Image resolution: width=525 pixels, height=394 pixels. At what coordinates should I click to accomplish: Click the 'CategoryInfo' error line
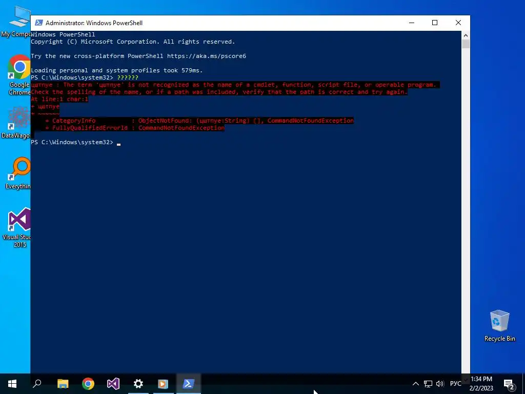pyautogui.click(x=199, y=121)
